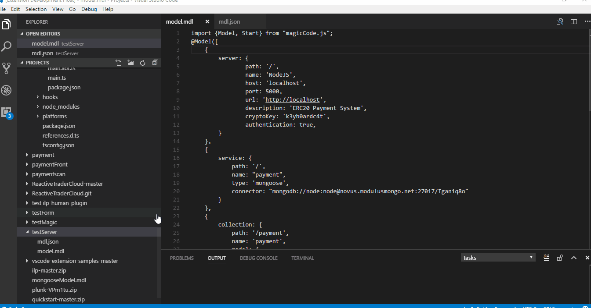Collapse all folders in Projects explorer

pyautogui.click(x=155, y=63)
